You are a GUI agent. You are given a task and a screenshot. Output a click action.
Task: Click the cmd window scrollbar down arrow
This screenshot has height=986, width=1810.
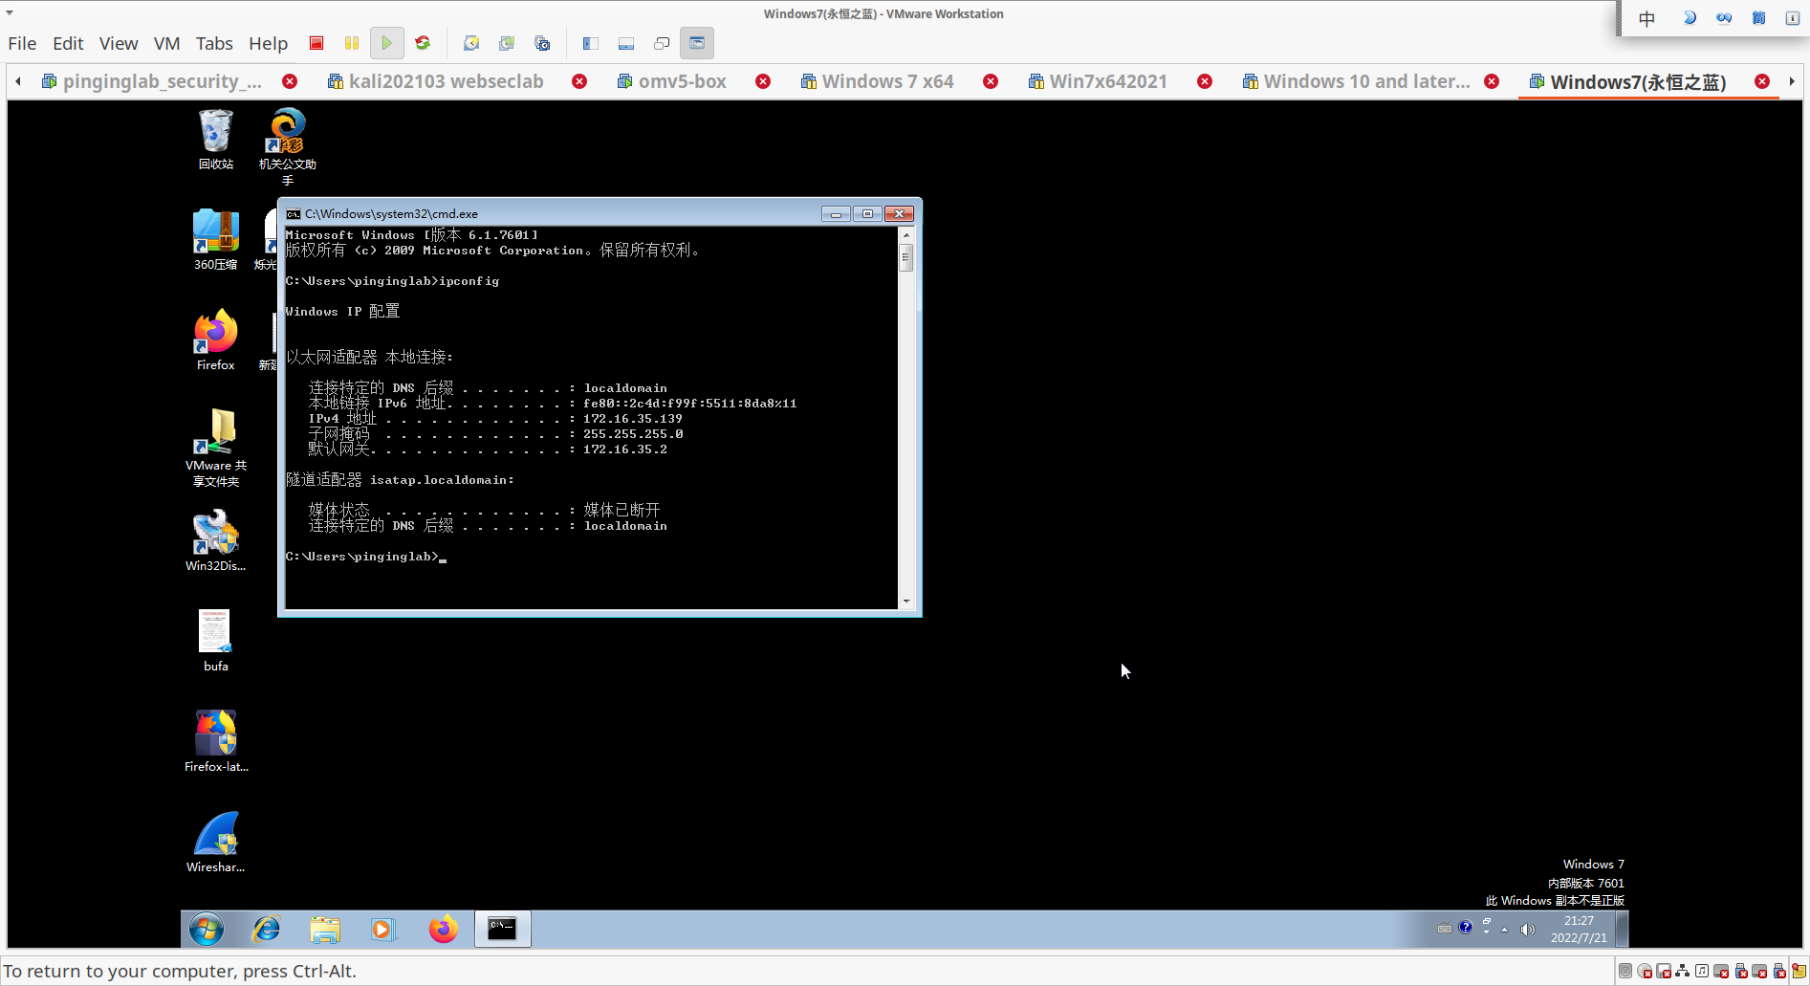click(x=906, y=602)
